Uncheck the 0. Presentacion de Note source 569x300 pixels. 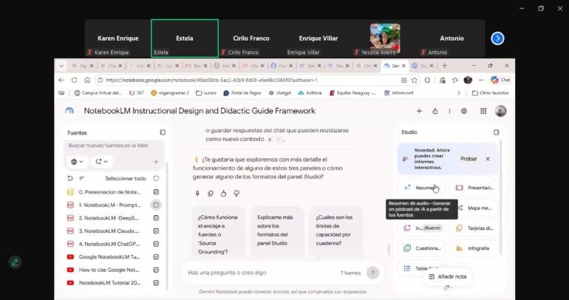tap(156, 192)
